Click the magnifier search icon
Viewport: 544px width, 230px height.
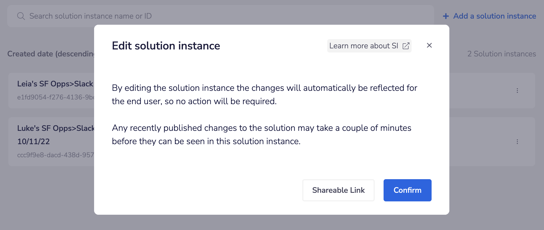click(x=21, y=16)
